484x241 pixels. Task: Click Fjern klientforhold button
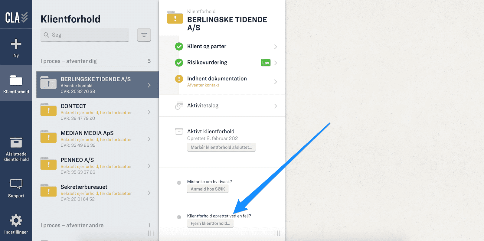click(x=210, y=223)
